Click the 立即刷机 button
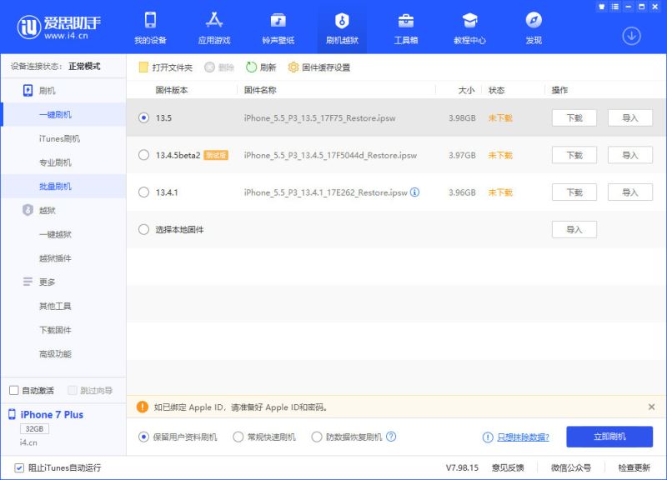Image resolution: width=667 pixels, height=480 pixels. (x=609, y=437)
